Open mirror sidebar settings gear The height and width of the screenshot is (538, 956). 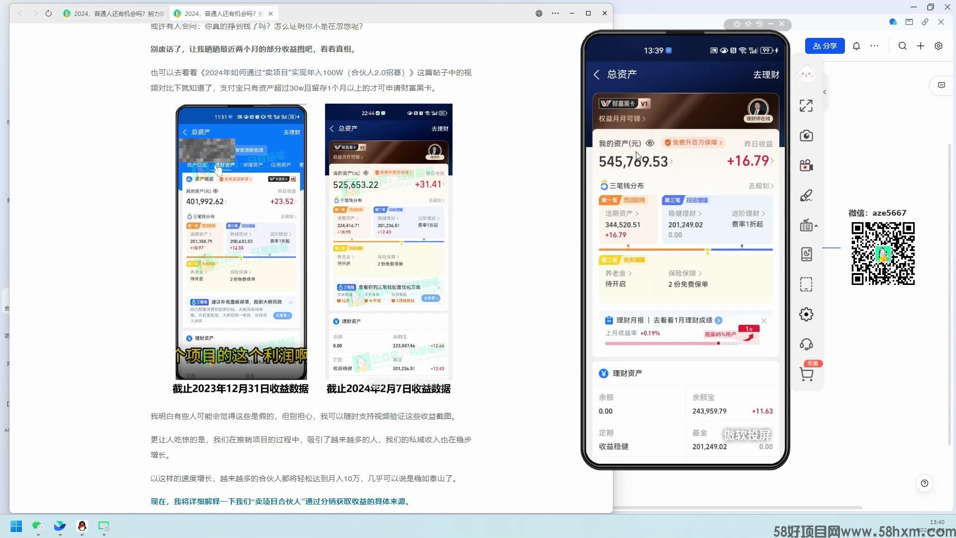(806, 314)
